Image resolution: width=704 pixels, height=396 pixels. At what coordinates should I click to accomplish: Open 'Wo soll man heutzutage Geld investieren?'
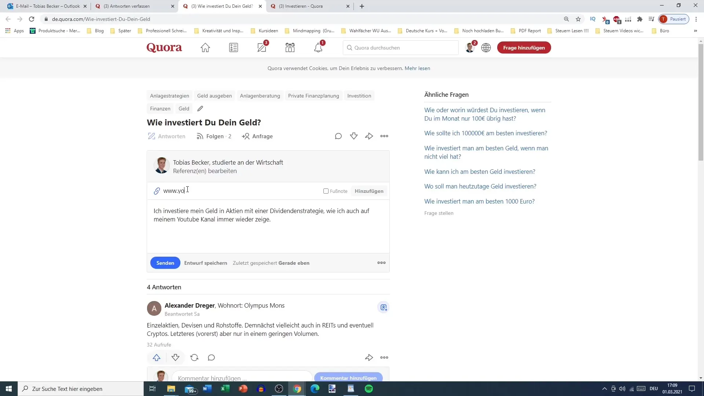click(480, 186)
